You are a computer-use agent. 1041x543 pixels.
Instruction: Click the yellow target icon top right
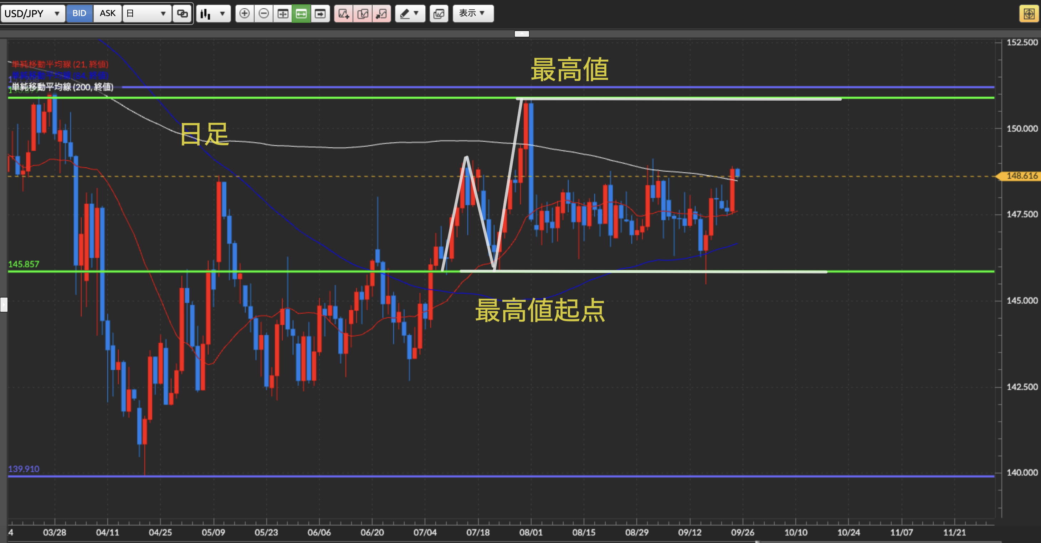point(1029,14)
